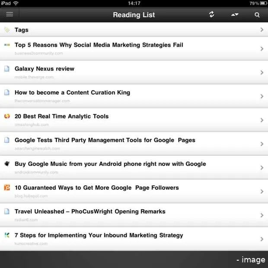Open chevron for 20 Best Real Time Analytic Tools

262,120
